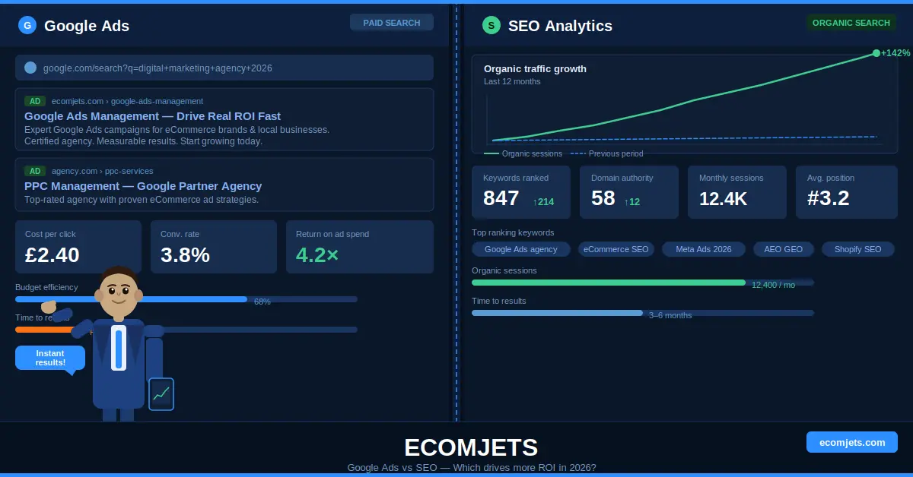This screenshot has height=477, width=913.
Task: Click the Google Ads G logo icon
Action: pos(28,25)
